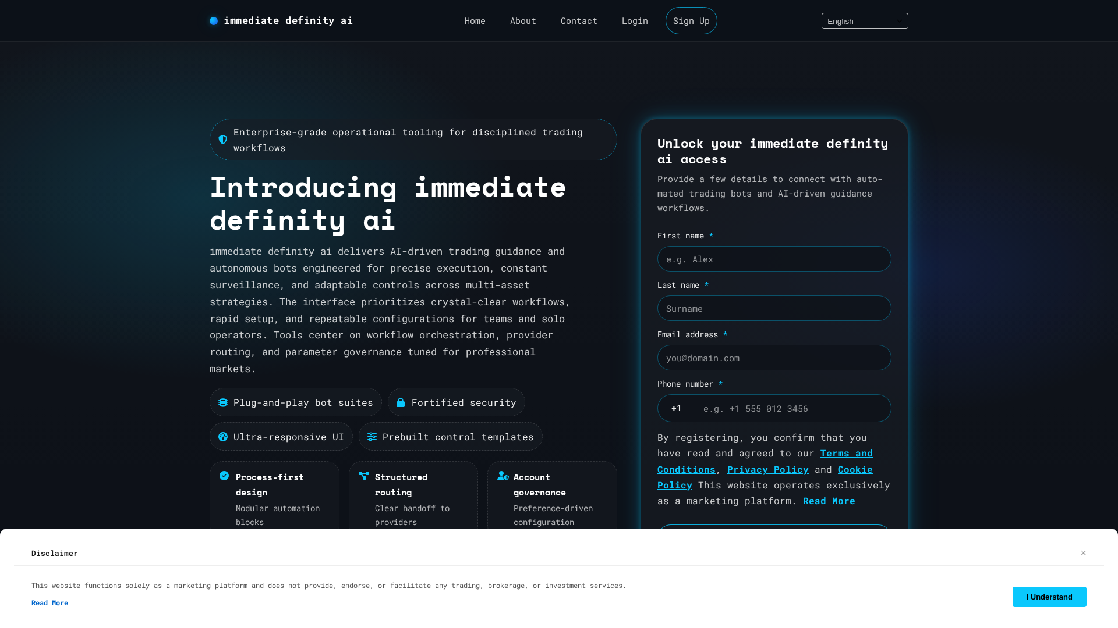This screenshot has height=628, width=1118.
Task: Click the Enterprise-grade operational tooling banner text
Action: tap(408, 140)
